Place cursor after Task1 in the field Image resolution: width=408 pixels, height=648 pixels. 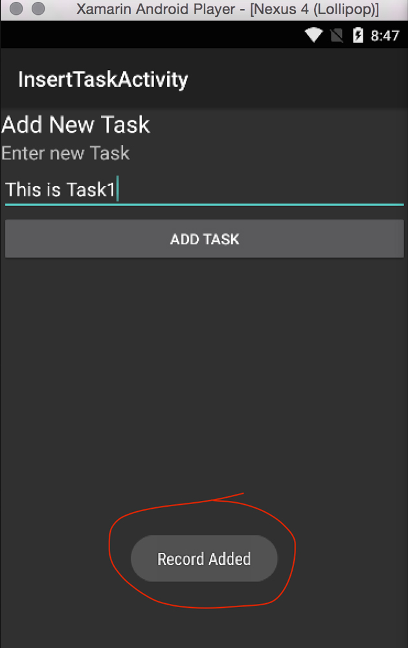(117, 190)
